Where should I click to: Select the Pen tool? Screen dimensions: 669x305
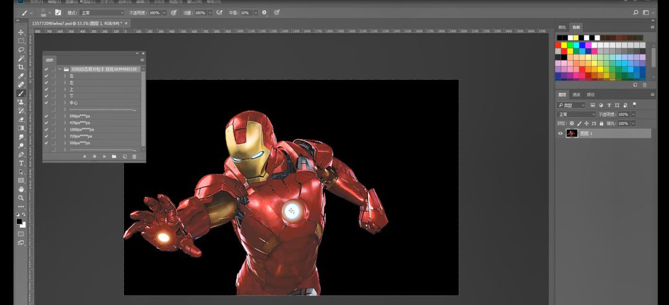pos(21,155)
